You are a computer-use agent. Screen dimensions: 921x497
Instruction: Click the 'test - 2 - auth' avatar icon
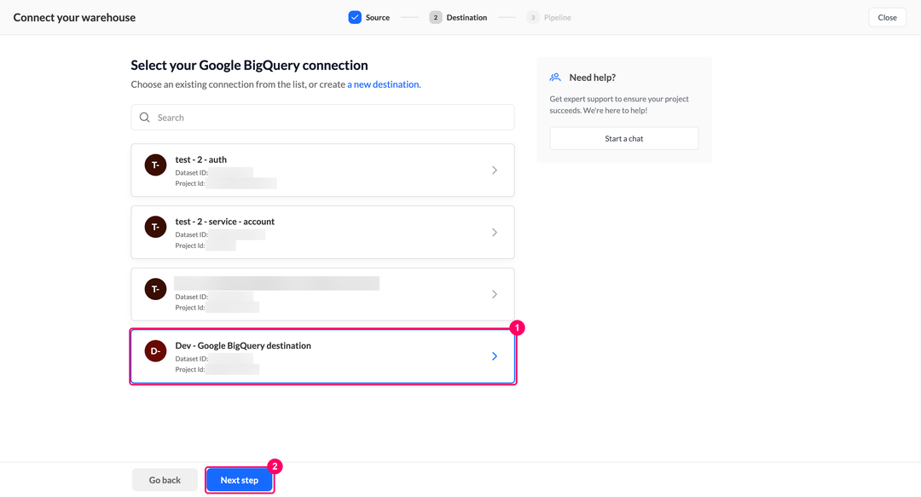click(156, 165)
